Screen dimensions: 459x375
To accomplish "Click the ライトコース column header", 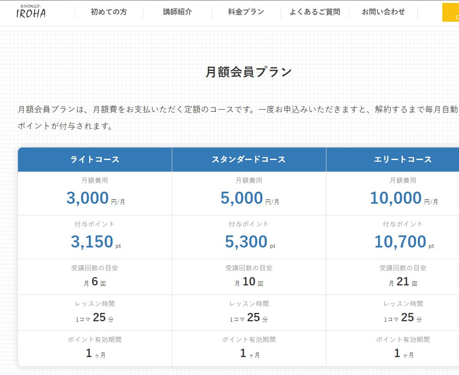I will (95, 160).
